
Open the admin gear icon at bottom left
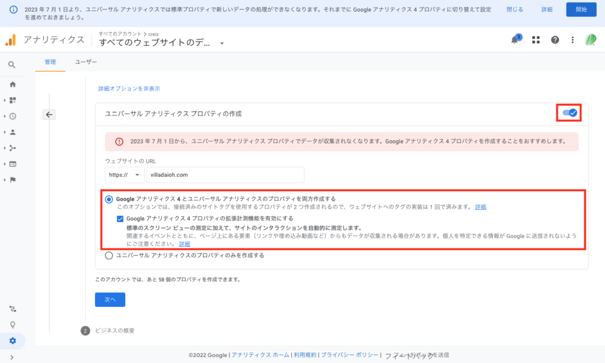12,341
